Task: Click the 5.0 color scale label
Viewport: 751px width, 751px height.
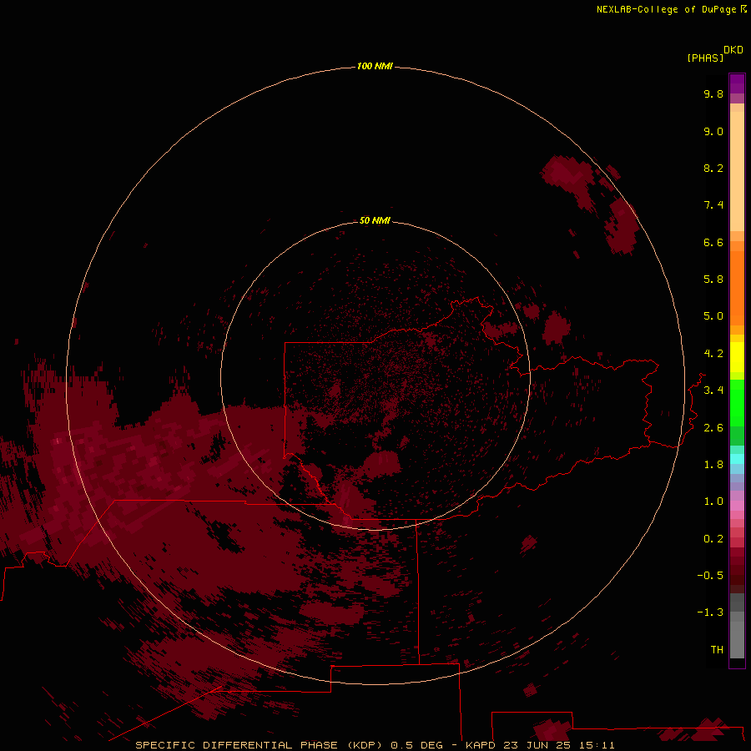Action: (x=713, y=316)
